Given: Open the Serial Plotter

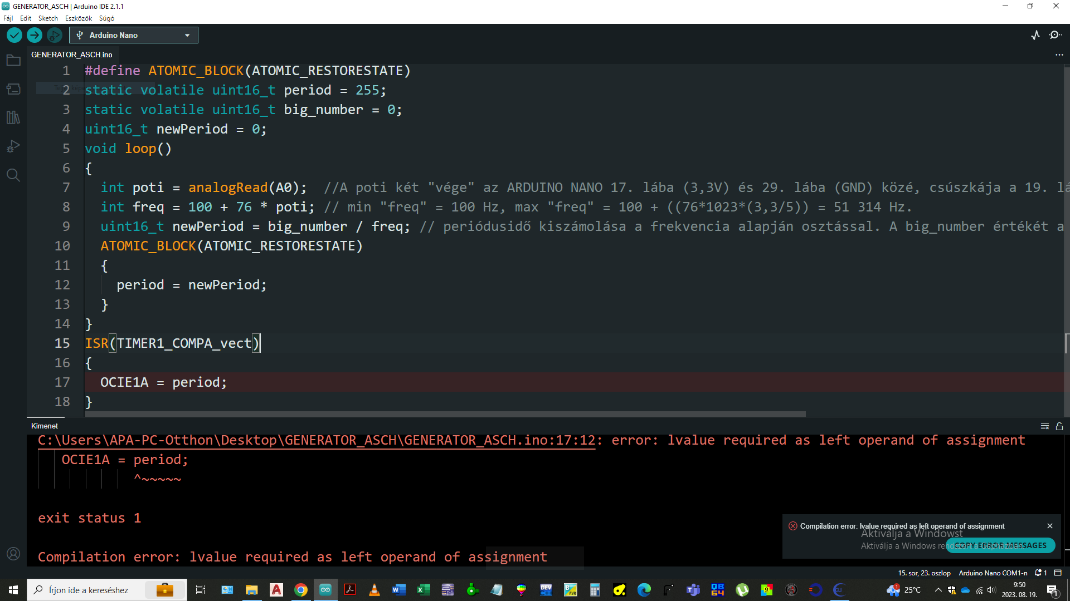Looking at the screenshot, I should point(1035,35).
